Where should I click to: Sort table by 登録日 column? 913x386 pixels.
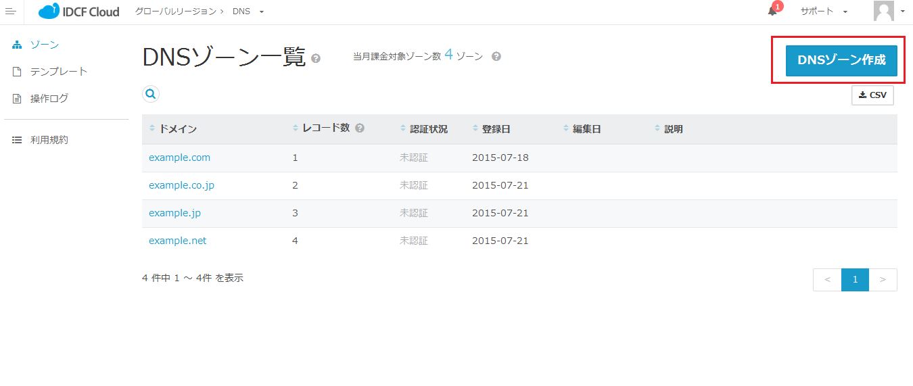click(x=496, y=129)
